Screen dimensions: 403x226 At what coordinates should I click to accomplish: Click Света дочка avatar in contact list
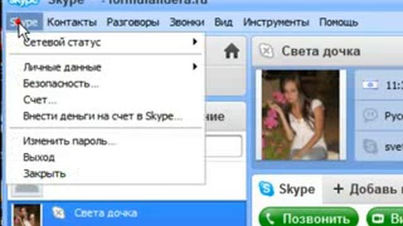click(27, 215)
